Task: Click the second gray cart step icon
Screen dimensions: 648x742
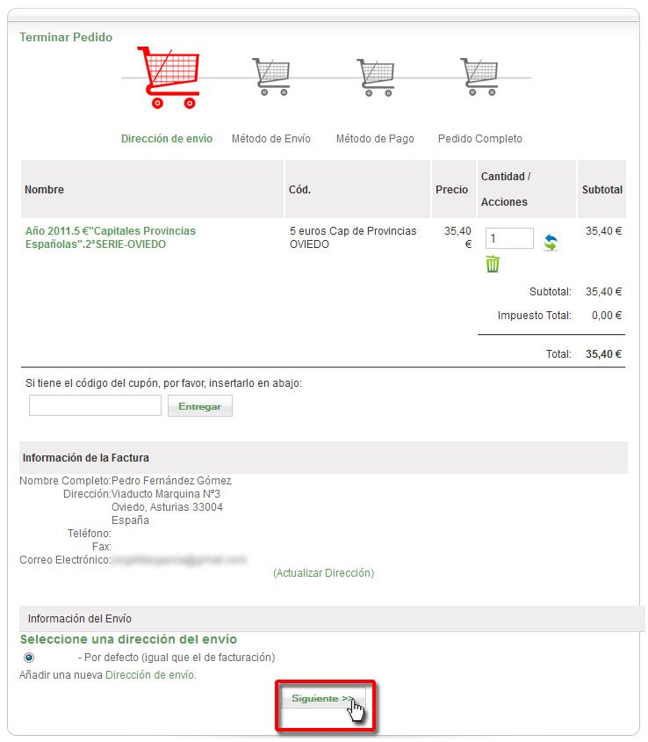Action: coord(270,76)
